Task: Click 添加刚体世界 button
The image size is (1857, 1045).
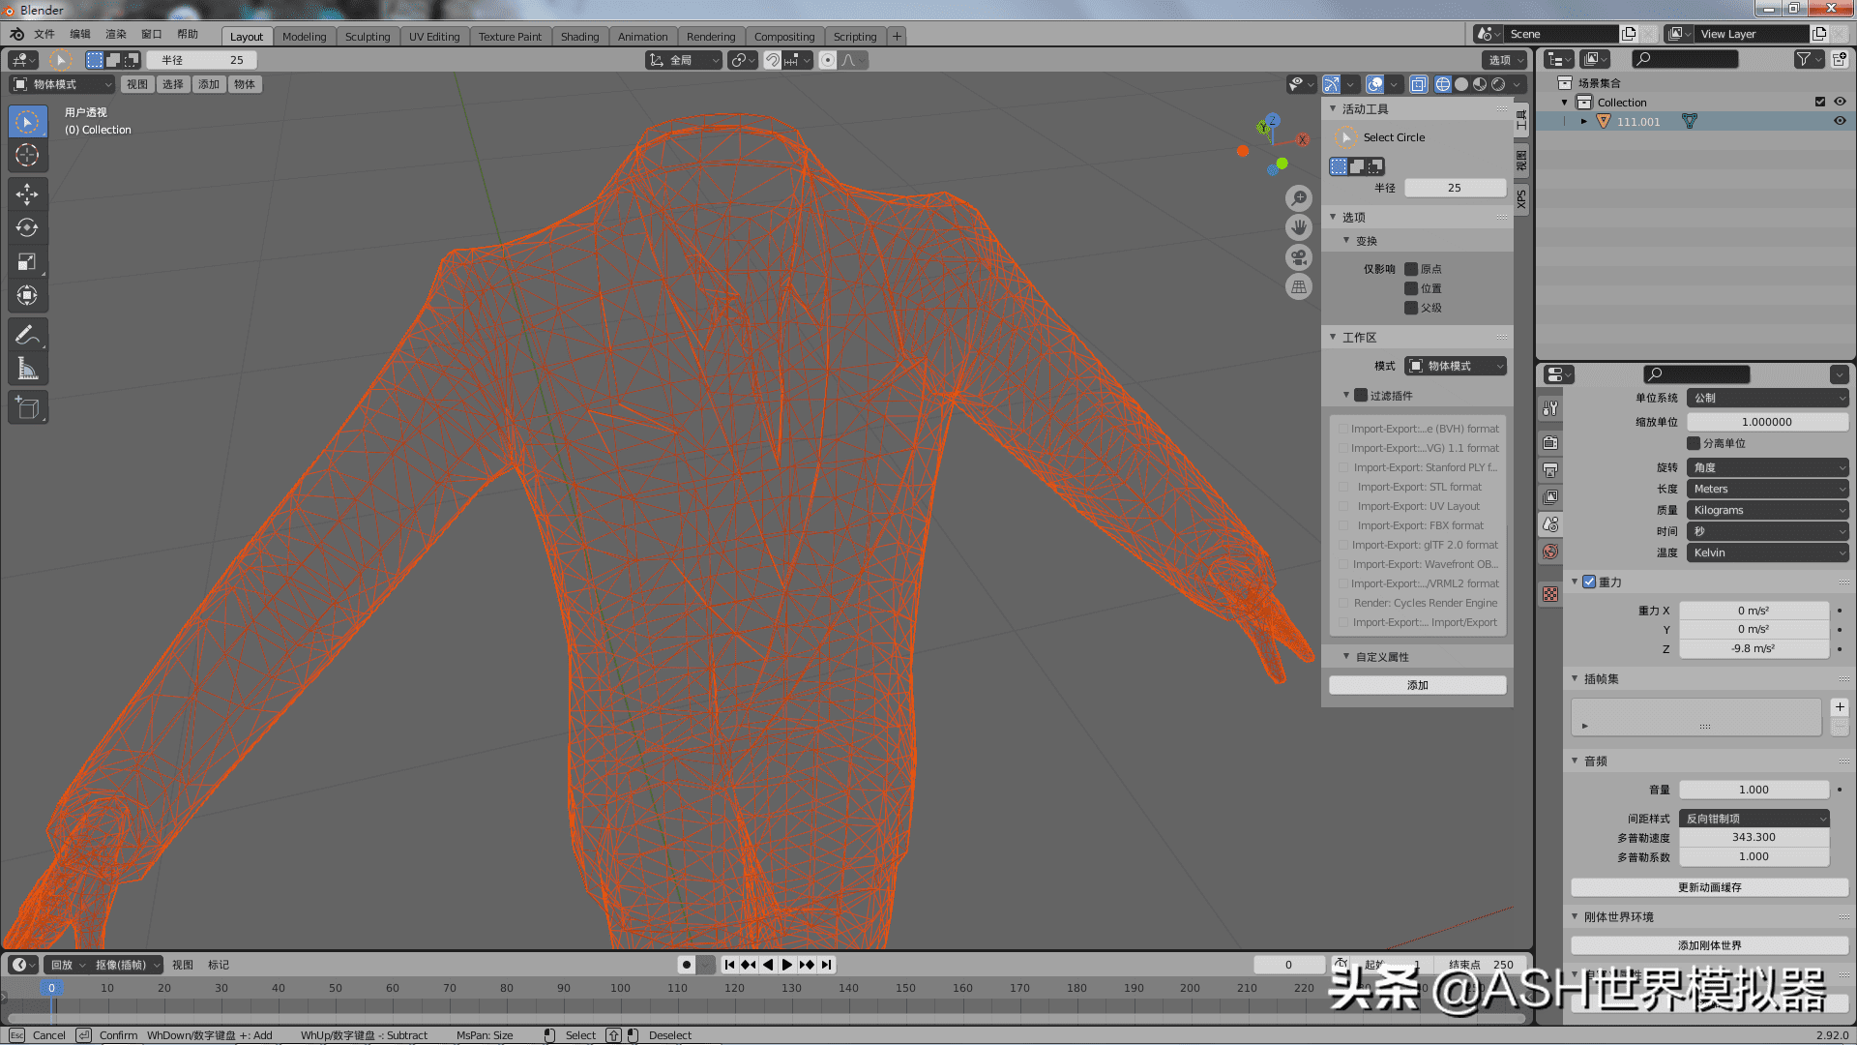Action: click(1708, 944)
